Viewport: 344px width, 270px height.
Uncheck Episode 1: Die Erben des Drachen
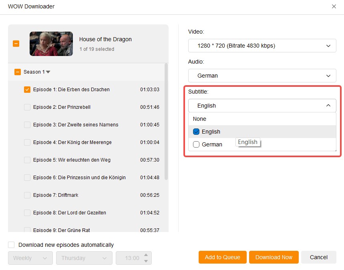[27, 90]
